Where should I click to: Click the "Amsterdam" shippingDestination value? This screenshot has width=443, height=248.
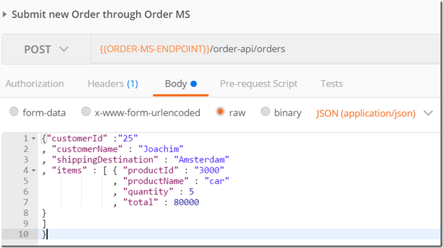[202, 160]
